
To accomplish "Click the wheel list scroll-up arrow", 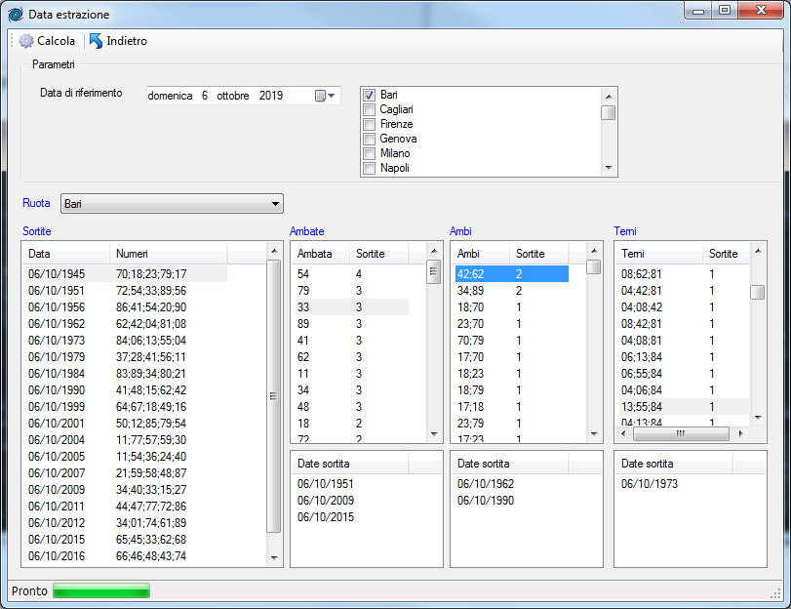I will click(x=609, y=96).
